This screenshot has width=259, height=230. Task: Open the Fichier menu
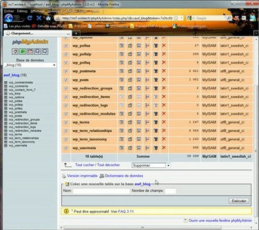point(9,11)
